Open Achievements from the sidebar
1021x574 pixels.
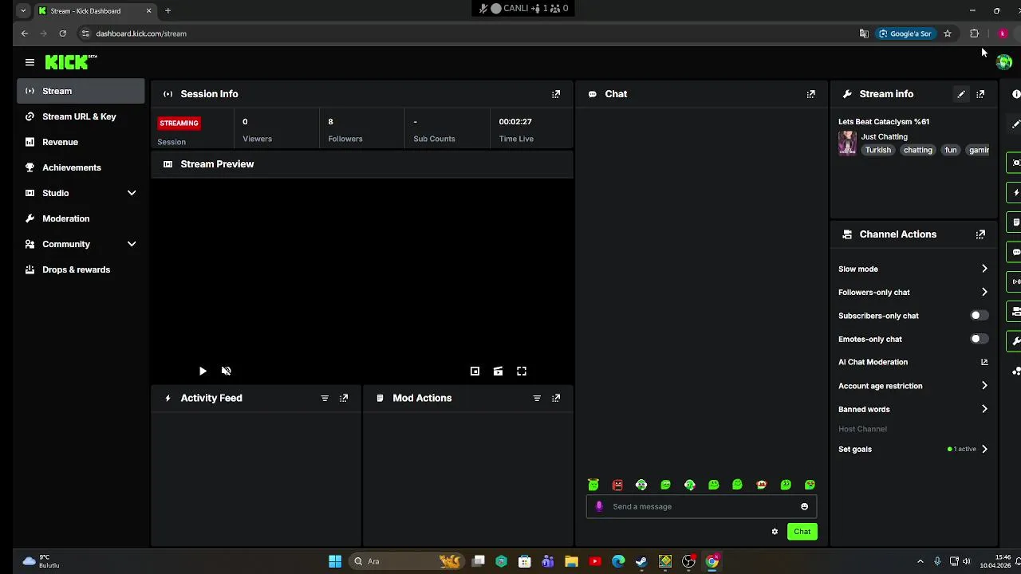[81, 167]
